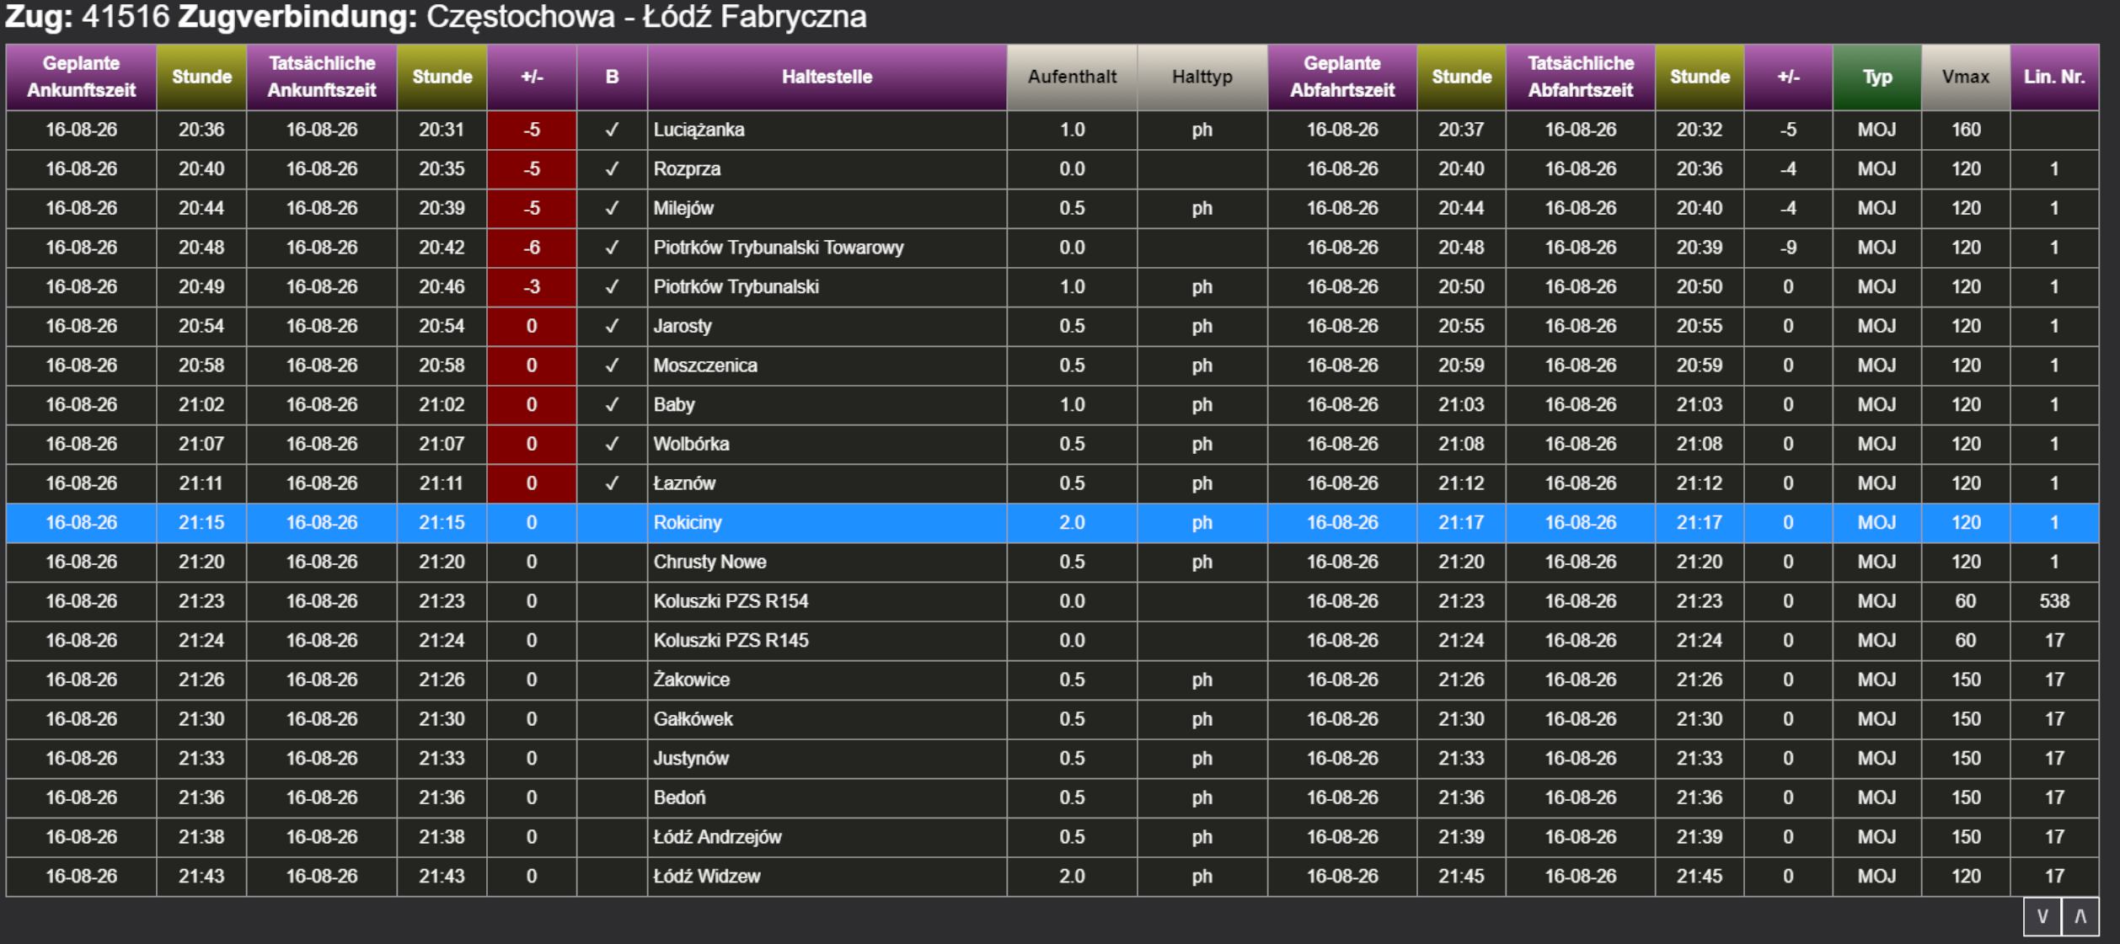
Task: Click the checkmark in Luciążanka row
Action: click(613, 130)
